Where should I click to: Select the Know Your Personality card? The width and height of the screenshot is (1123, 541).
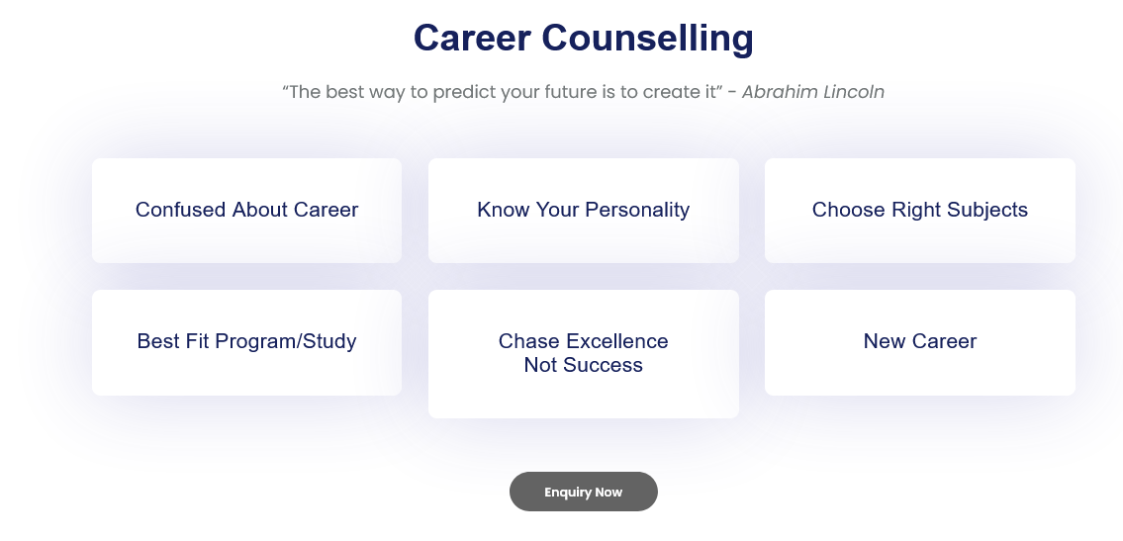583,211
